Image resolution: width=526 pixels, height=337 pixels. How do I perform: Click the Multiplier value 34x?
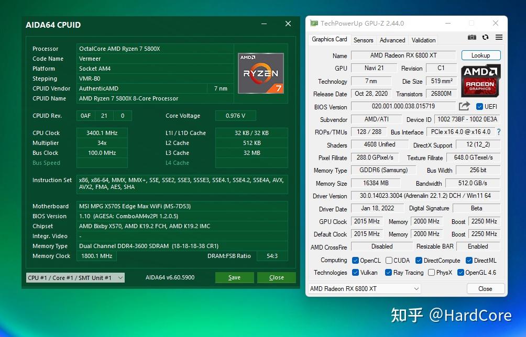tap(102, 143)
